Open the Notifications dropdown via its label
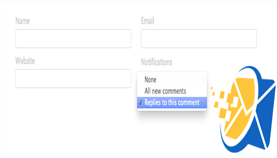Screen dimensions: 277x158 (x=156, y=62)
